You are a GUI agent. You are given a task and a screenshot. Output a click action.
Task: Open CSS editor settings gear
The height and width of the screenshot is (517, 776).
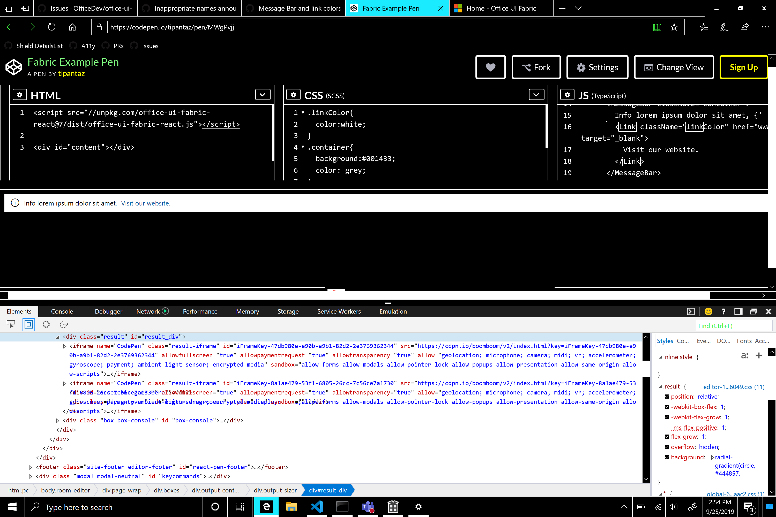coord(293,95)
